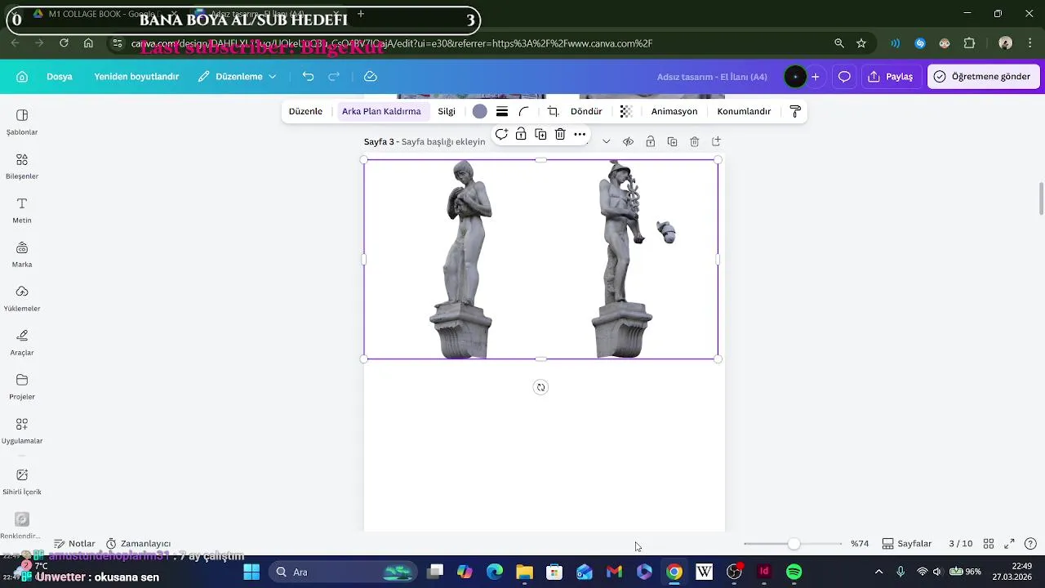Redo the last action

click(334, 76)
